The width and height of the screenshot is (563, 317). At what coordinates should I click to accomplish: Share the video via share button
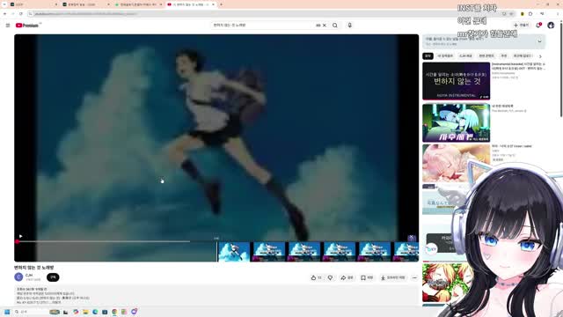pos(347,277)
